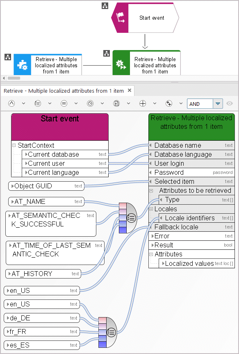Image resolution: width=239 pixels, height=354 pixels.
Task: Open dropdown next to caret-up operator icon
Action: tap(23, 104)
